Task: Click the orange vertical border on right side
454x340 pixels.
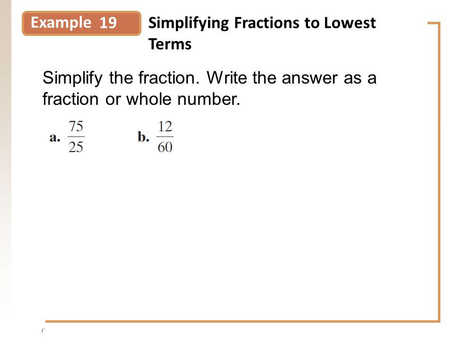Action: 439,172
